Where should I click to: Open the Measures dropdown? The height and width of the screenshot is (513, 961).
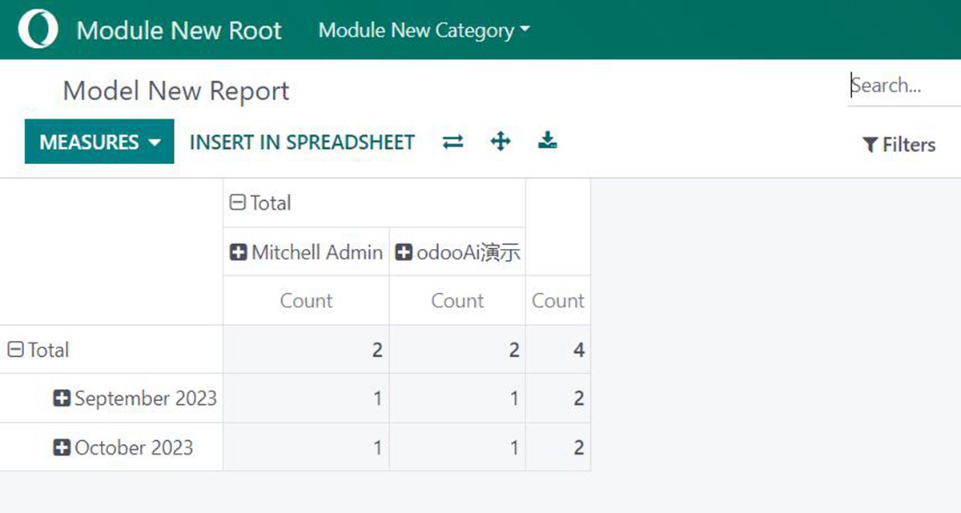pyautogui.click(x=99, y=142)
